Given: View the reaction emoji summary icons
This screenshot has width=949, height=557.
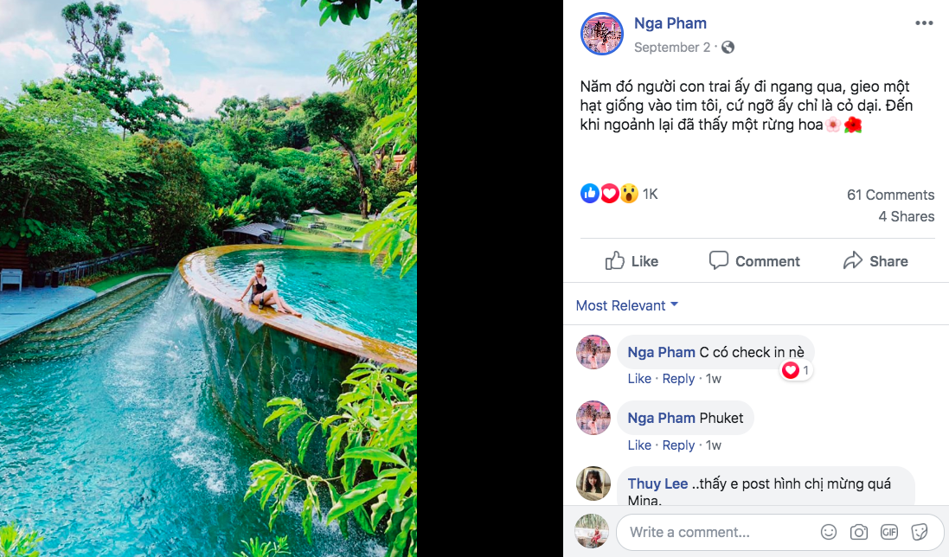Looking at the screenshot, I should [x=610, y=194].
